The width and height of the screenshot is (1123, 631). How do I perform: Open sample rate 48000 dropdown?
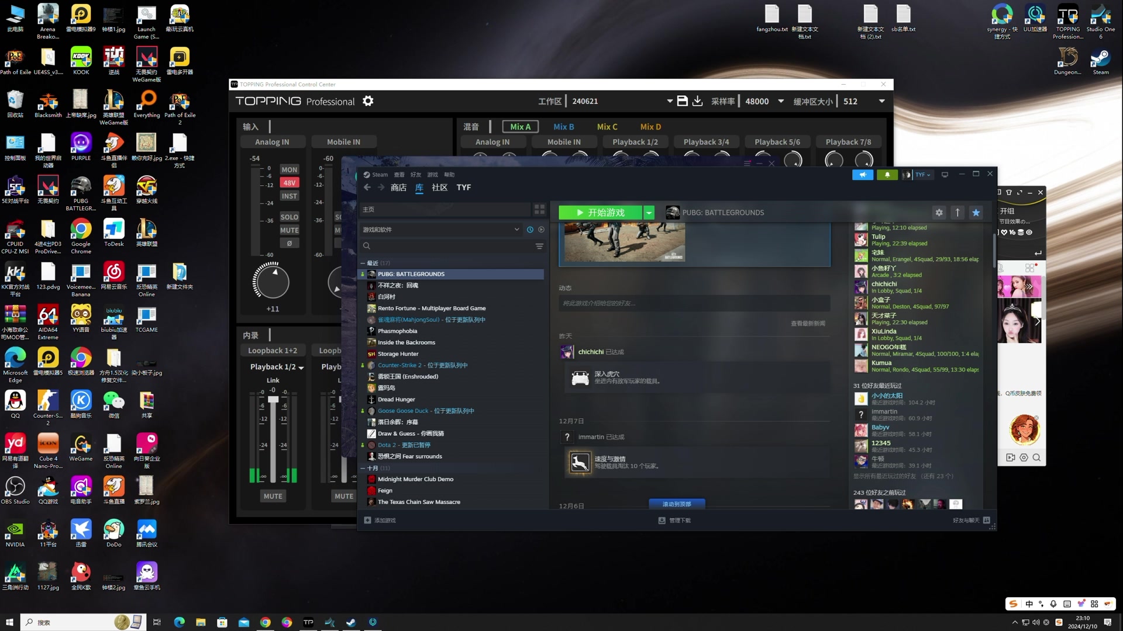coord(780,101)
